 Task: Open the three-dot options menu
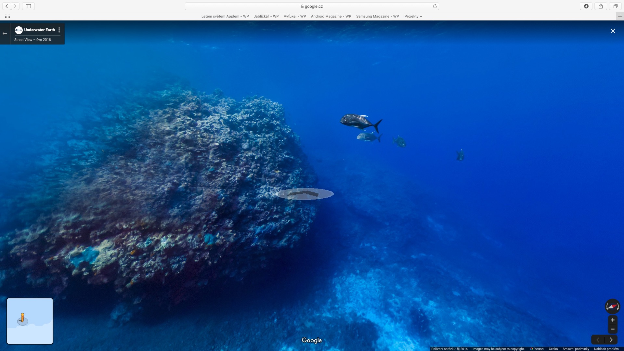[59, 30]
